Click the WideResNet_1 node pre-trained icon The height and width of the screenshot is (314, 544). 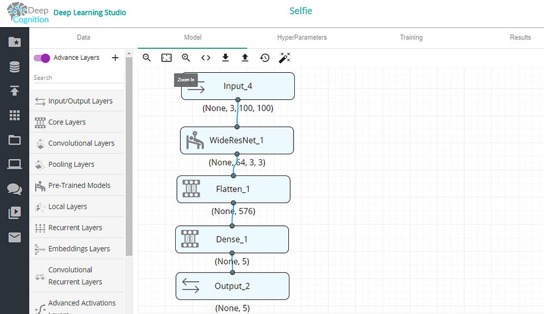(195, 140)
